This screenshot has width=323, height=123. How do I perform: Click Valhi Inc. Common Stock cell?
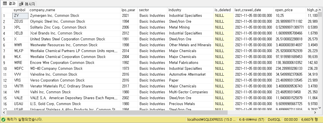click(74, 92)
